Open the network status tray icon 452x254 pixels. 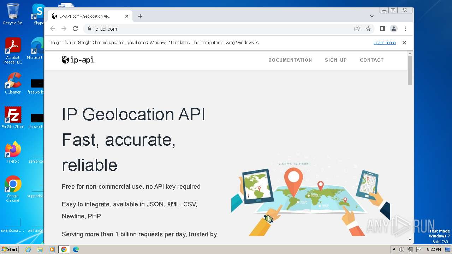(x=410, y=249)
